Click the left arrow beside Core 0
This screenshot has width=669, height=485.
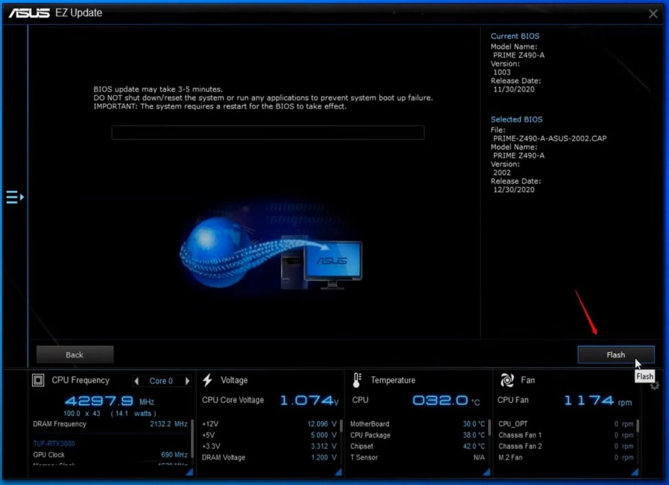coord(136,381)
